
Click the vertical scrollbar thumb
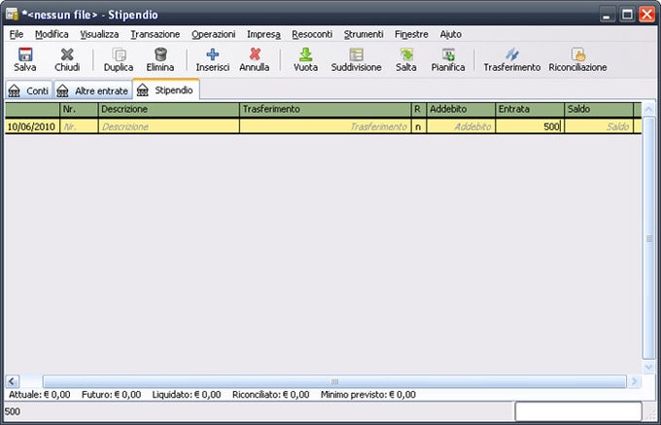[648, 238]
